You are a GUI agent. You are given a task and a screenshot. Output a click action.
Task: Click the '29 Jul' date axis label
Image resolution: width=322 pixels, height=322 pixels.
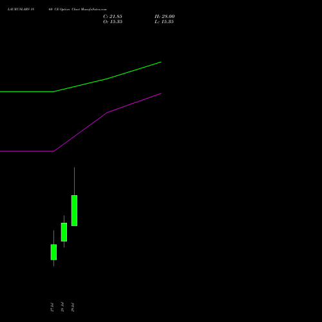pos(73,307)
